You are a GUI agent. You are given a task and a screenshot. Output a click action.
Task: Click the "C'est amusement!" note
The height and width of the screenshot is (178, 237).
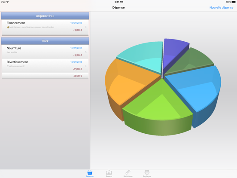15,66
